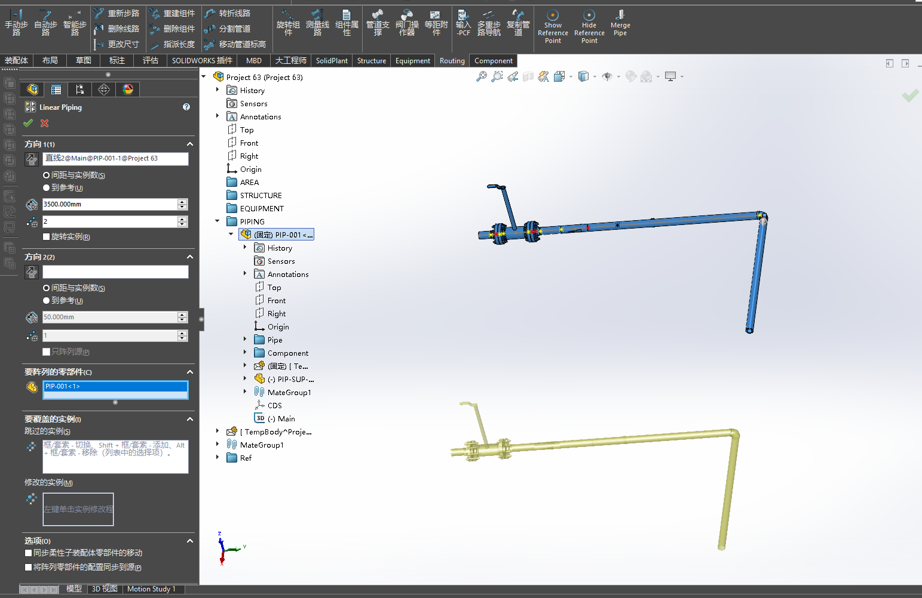Screen dimensions: 922x598
Task: Click the Merge Pipe tool
Action: [620, 23]
